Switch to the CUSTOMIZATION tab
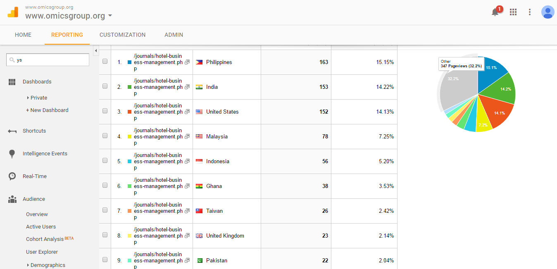Image resolution: width=557 pixels, height=269 pixels. 123,35
